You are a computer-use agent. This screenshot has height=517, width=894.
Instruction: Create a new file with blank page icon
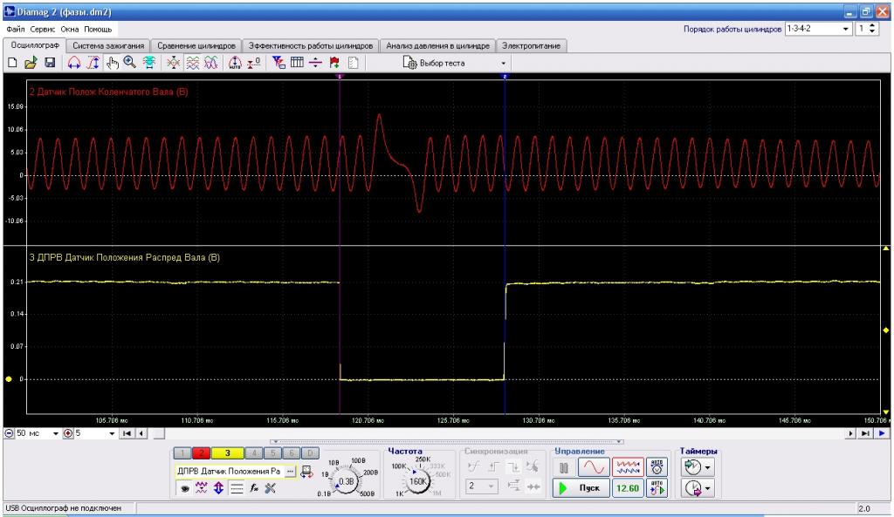[x=12, y=63]
